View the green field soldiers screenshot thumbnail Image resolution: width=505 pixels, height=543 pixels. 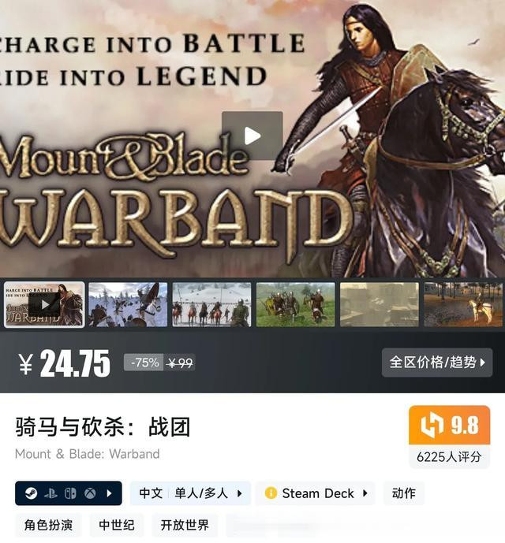pyautogui.click(x=296, y=304)
